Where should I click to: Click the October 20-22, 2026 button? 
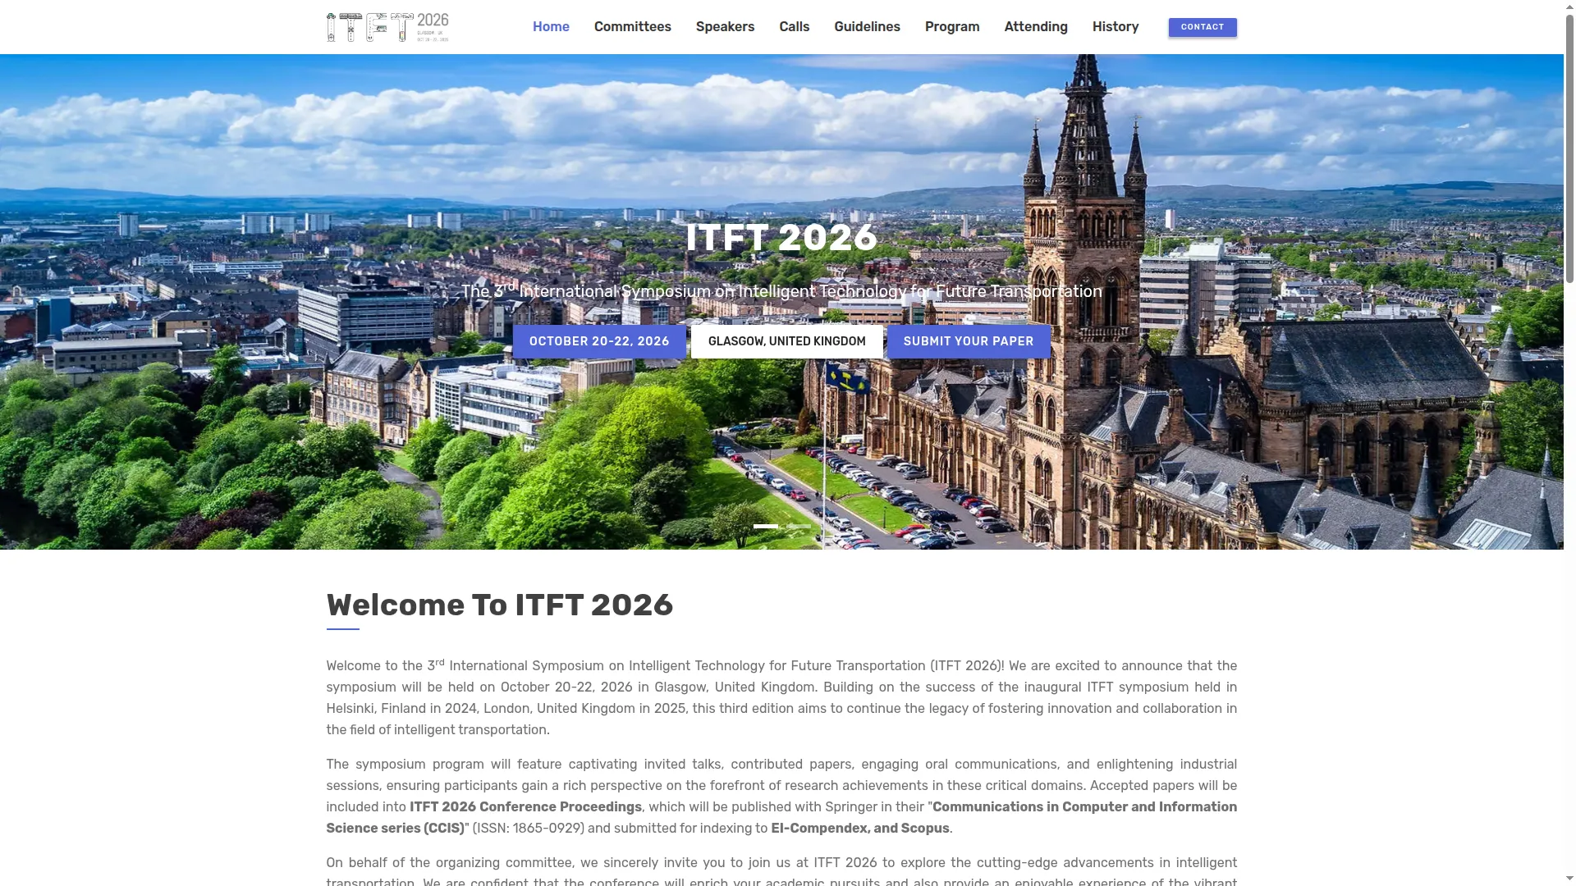599,341
